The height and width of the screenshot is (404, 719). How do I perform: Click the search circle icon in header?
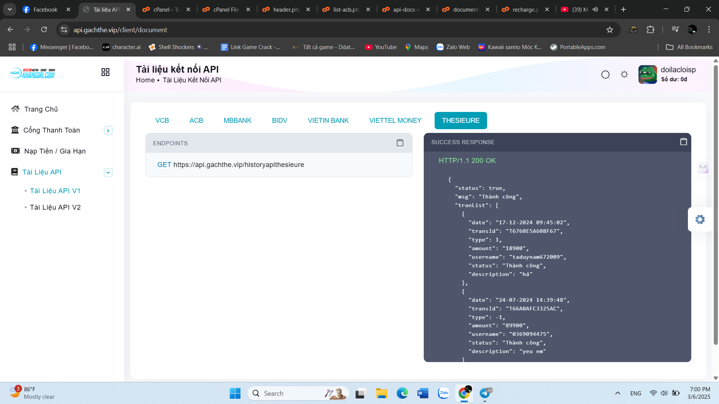click(605, 75)
